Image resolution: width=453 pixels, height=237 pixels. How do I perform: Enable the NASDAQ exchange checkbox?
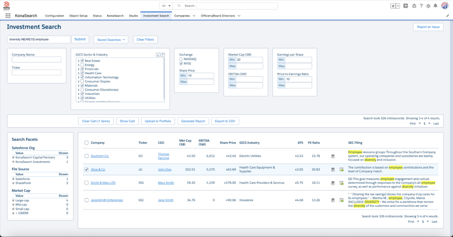tap(181, 59)
